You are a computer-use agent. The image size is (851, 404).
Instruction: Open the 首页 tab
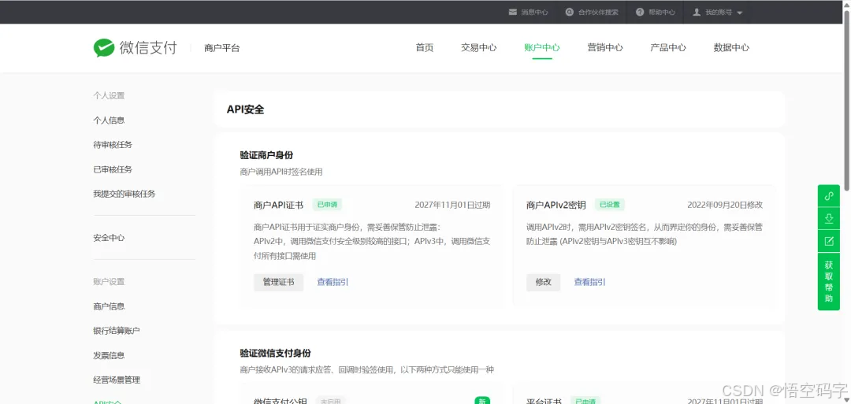tap(425, 48)
